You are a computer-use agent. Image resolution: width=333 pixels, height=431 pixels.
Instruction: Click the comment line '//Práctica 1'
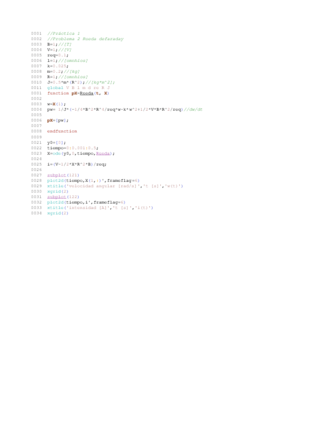[x=64, y=34]
